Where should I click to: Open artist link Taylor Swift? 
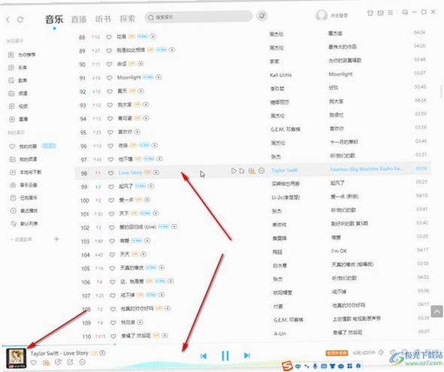(284, 170)
